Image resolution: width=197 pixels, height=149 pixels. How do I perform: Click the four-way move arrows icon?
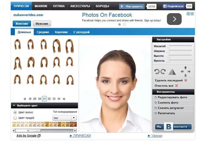click(186, 71)
